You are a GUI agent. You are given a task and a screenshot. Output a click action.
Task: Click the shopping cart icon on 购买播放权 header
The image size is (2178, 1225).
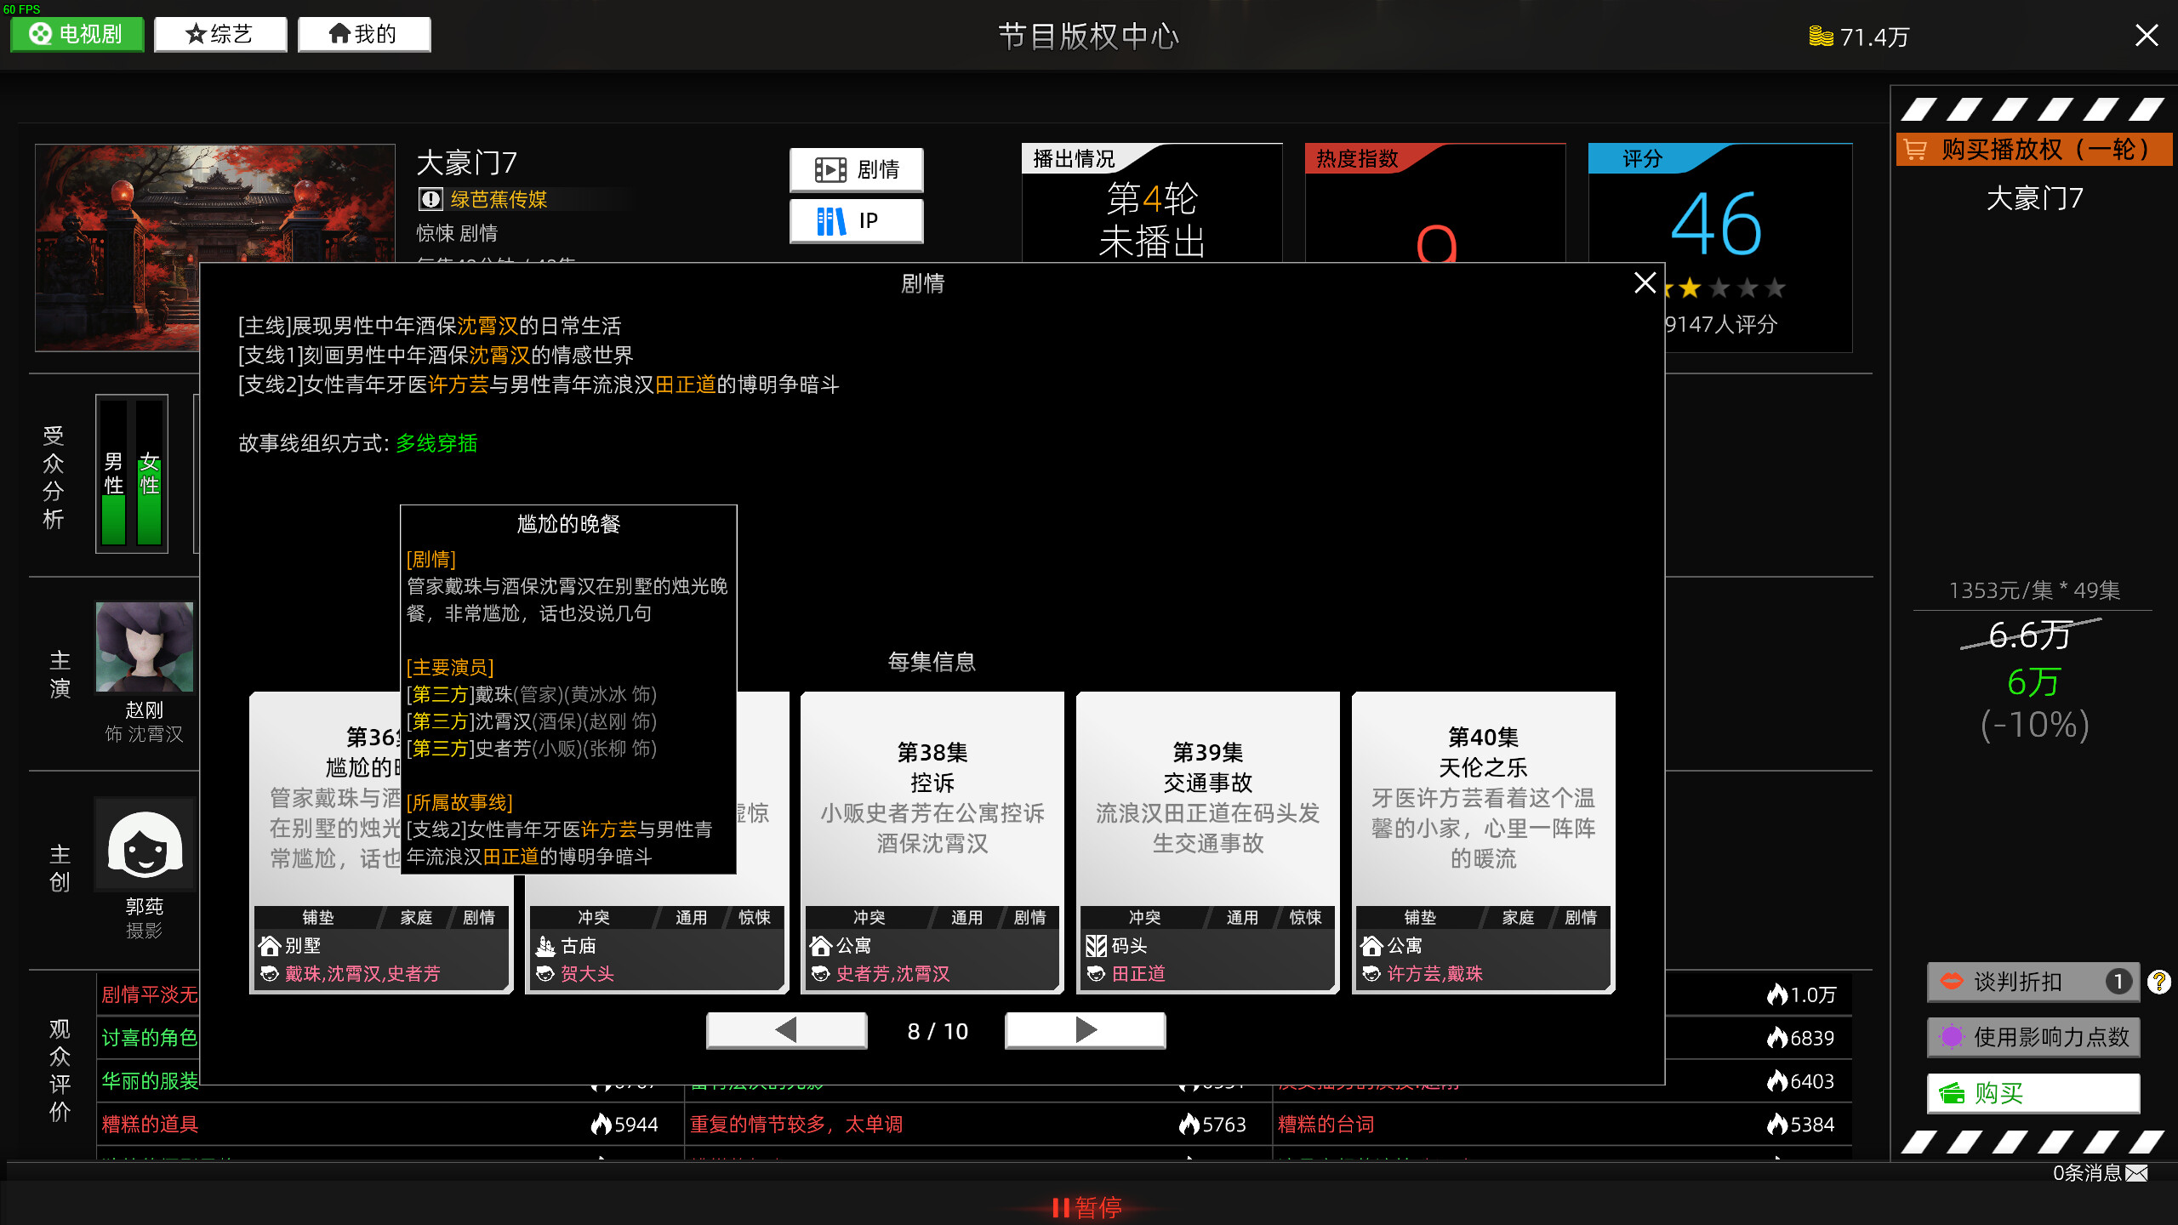point(1917,149)
